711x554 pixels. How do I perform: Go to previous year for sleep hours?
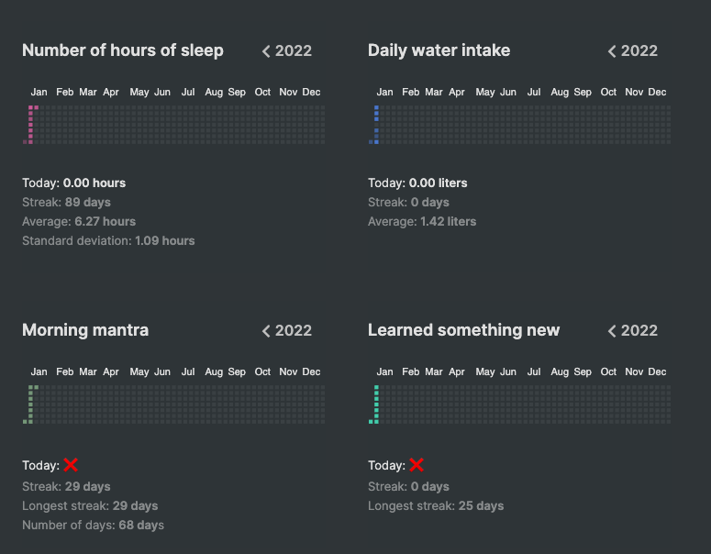pyautogui.click(x=266, y=51)
